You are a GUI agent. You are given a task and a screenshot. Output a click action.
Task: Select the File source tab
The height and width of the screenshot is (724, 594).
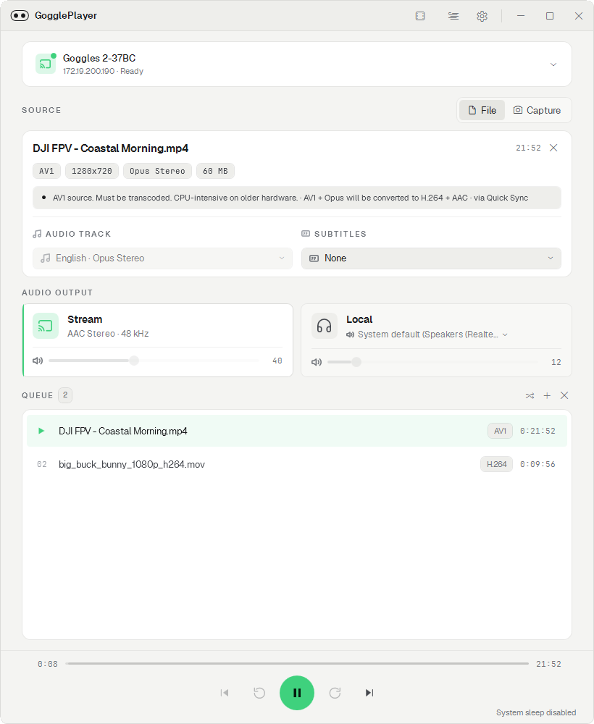(482, 110)
